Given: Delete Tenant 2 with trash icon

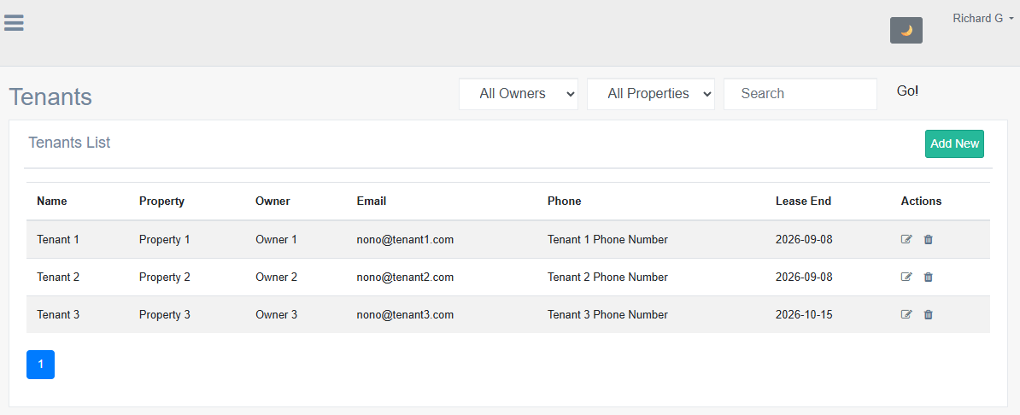Looking at the screenshot, I should click(x=929, y=278).
